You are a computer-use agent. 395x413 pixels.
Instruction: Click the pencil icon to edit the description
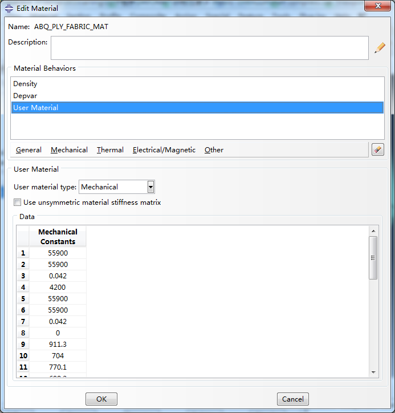click(380, 48)
